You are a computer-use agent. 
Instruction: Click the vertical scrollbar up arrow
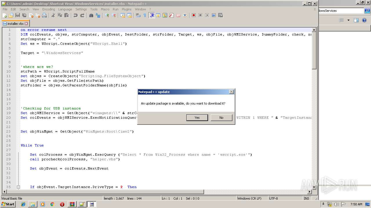[314, 30]
